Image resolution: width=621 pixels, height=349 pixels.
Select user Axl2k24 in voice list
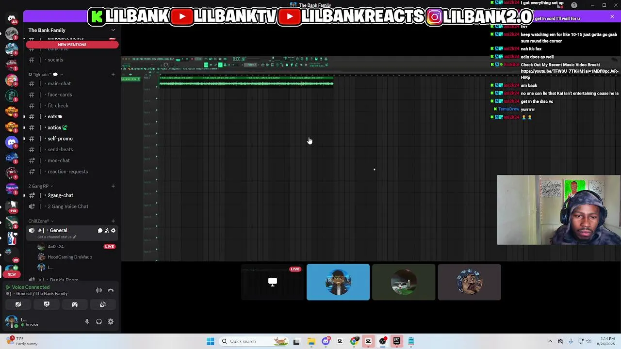(55, 247)
